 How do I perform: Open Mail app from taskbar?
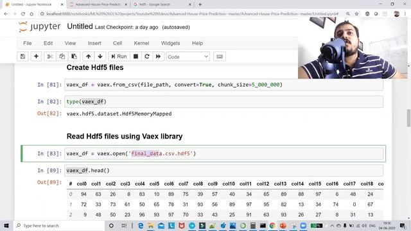coord(161,225)
